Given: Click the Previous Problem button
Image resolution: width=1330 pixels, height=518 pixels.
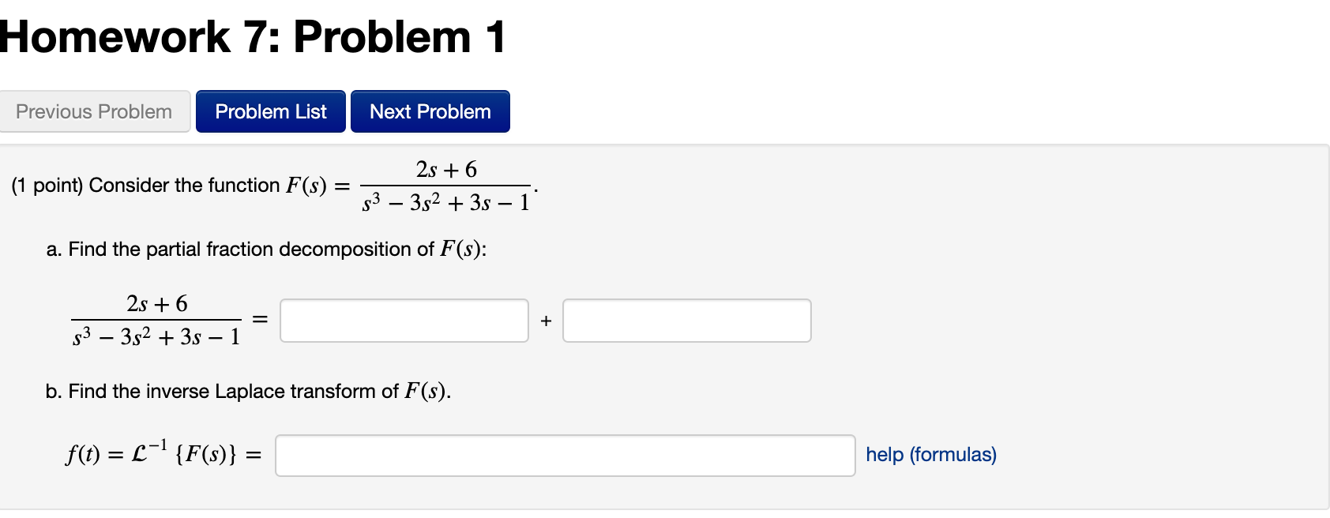Looking at the screenshot, I should 94,111.
